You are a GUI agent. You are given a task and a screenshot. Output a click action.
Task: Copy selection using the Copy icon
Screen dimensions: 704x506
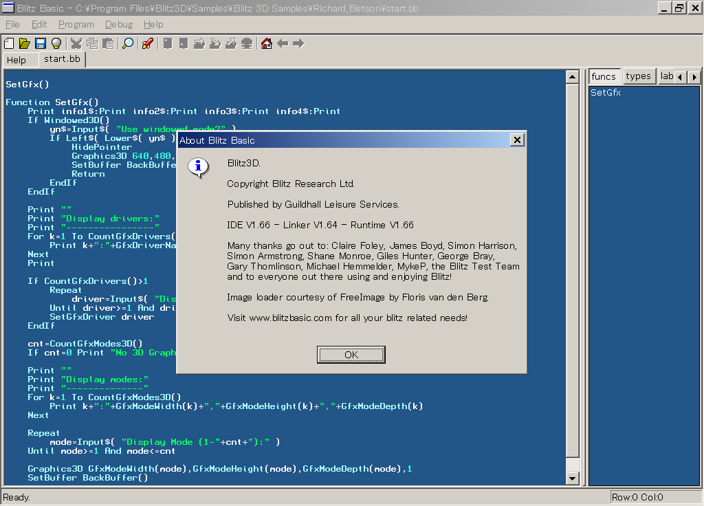(x=92, y=43)
